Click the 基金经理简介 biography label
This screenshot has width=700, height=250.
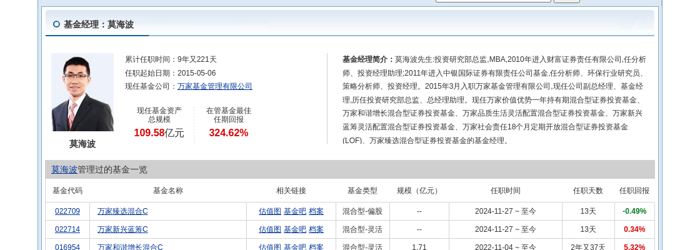click(368, 59)
